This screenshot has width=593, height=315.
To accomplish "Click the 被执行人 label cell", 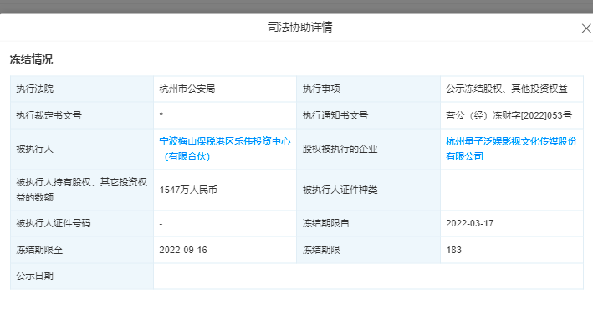I will [82, 150].
